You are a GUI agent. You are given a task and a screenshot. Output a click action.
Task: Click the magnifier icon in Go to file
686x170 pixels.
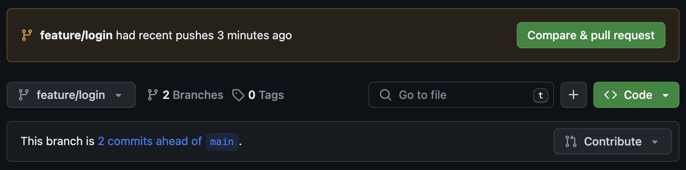click(x=386, y=95)
